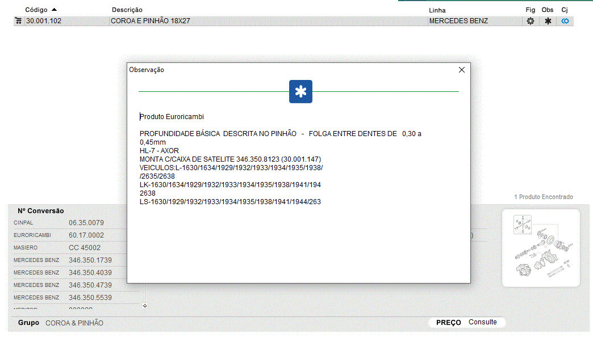The width and height of the screenshot is (593, 338).
Task: Click the Obs asterisk icon in the row
Action: point(548,21)
